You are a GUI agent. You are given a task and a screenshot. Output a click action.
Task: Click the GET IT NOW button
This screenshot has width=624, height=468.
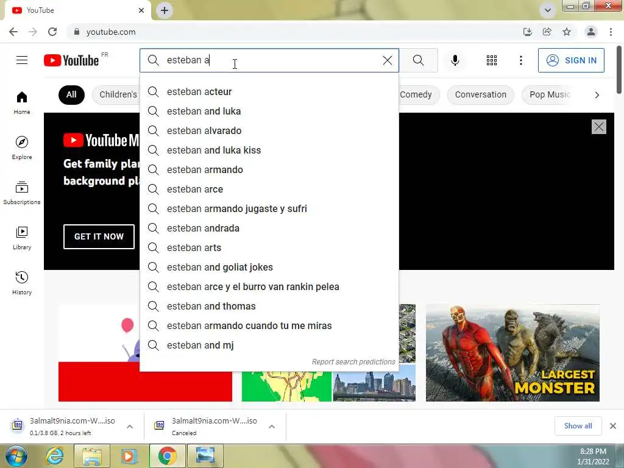pos(99,236)
